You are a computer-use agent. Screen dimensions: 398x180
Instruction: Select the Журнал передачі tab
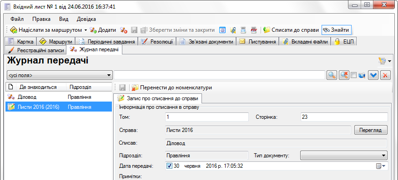pos(95,49)
